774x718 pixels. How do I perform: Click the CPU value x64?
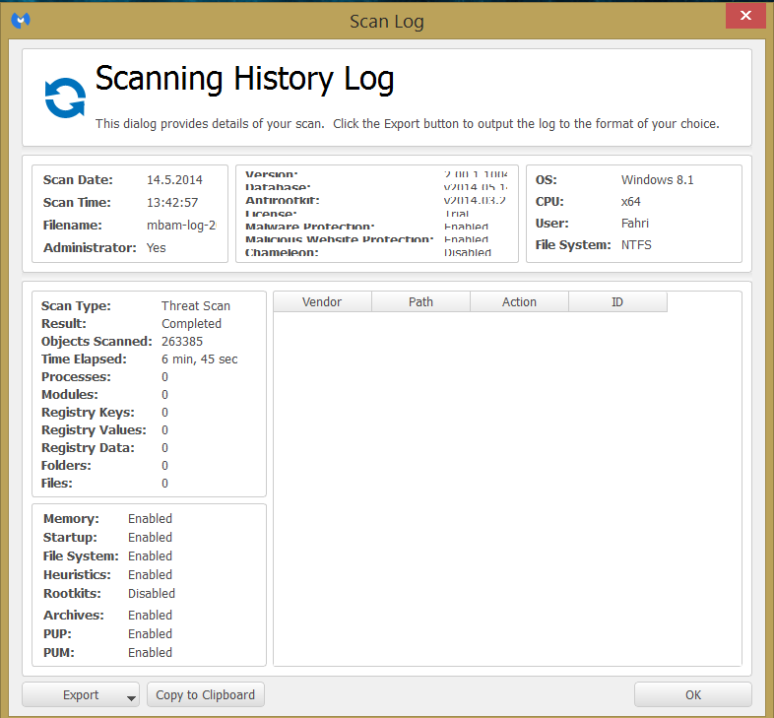[631, 202]
